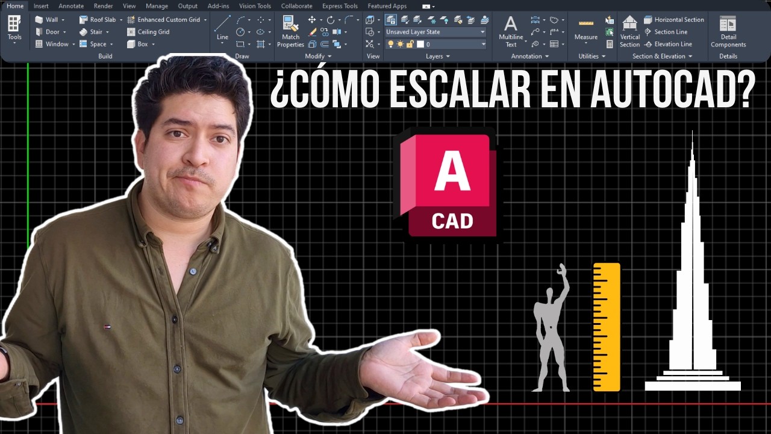Click the white layer color swatch
Viewport: 771px width, 434px height.
pos(420,44)
